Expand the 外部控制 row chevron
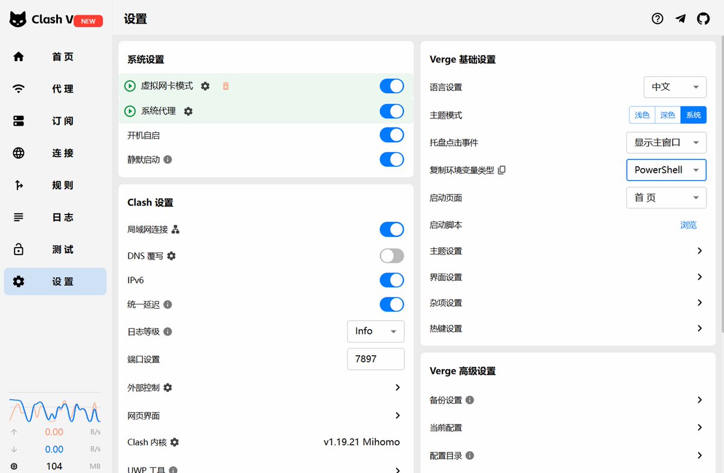The width and height of the screenshot is (724, 473). [398, 387]
